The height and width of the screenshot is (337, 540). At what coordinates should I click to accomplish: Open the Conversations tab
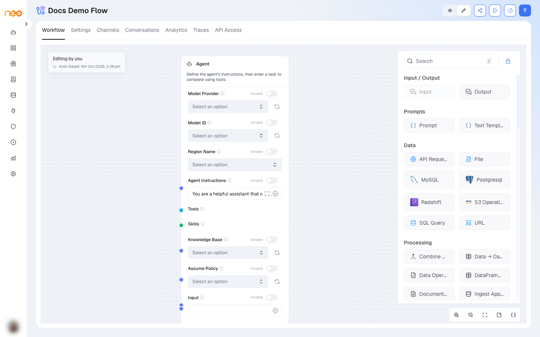point(142,30)
